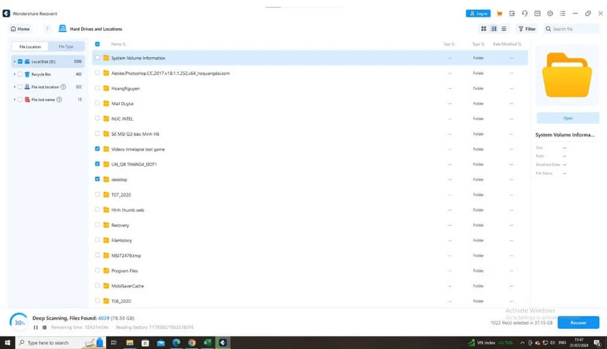
Task: Click the up-level arrow beside Home
Action: pos(47,28)
